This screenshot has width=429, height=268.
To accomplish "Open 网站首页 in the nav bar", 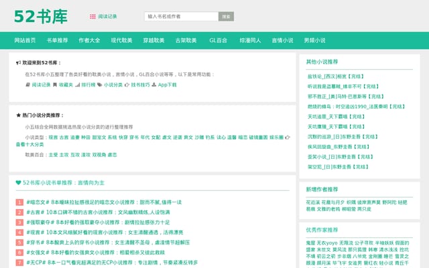I will click(x=25, y=40).
